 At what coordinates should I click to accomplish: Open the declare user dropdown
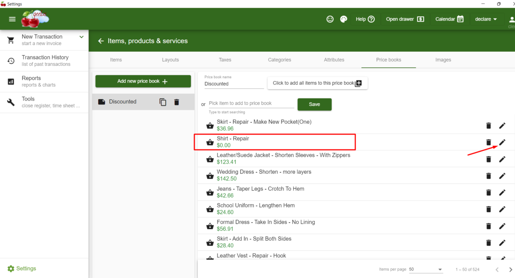coord(485,19)
